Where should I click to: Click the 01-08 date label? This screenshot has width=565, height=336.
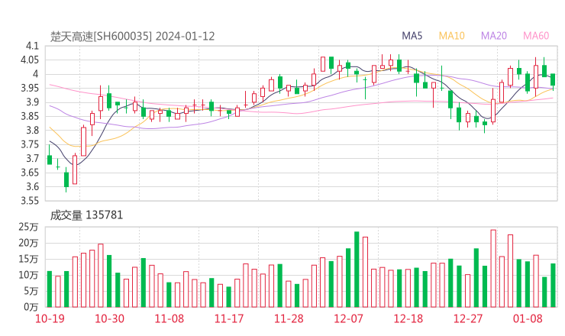(x=528, y=318)
